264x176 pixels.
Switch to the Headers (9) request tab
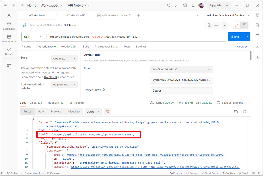point(69,47)
